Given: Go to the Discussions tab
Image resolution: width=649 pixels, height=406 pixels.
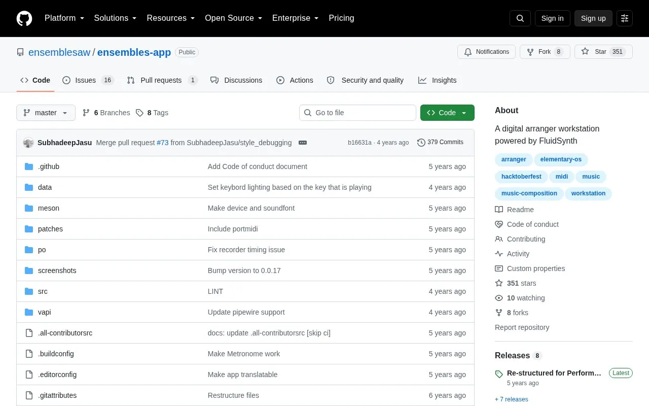Looking at the screenshot, I should pos(236,80).
